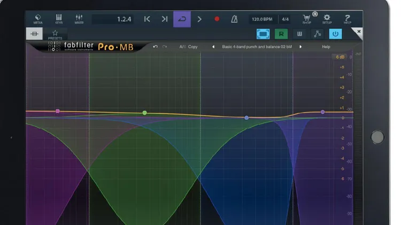This screenshot has width=401, height=225.
Task: Click the 4/4 time signature
Action: (286, 19)
